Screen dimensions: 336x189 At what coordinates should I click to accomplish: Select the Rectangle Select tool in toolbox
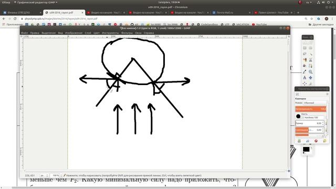(304, 48)
